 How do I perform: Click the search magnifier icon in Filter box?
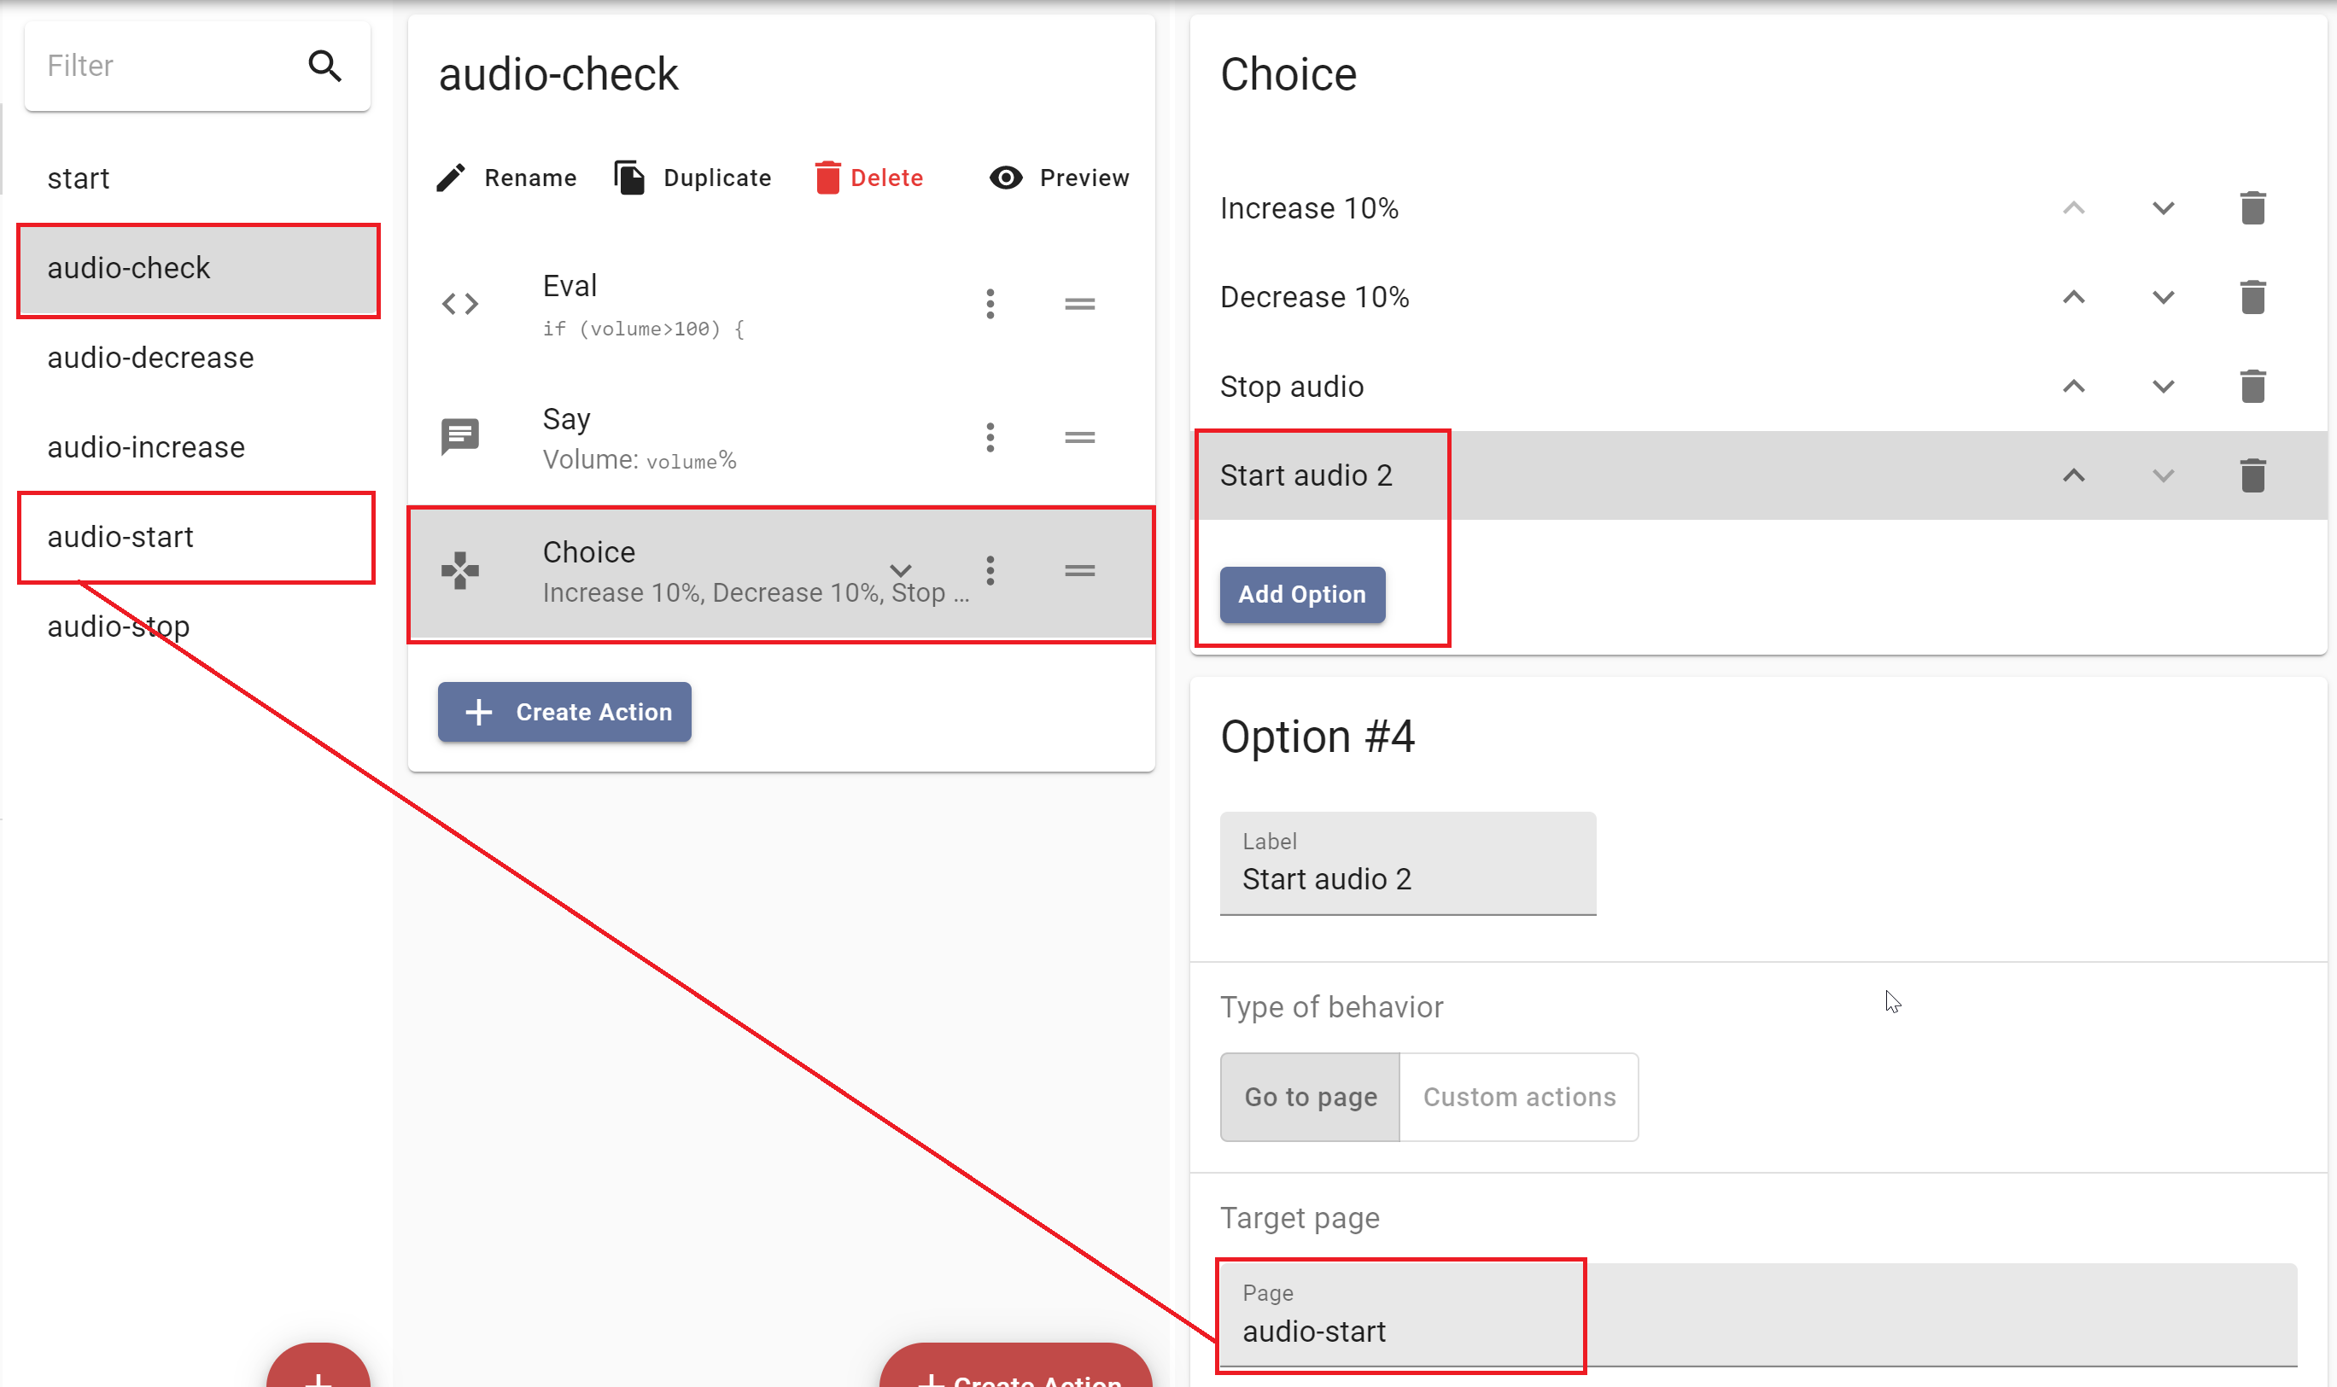point(324,66)
